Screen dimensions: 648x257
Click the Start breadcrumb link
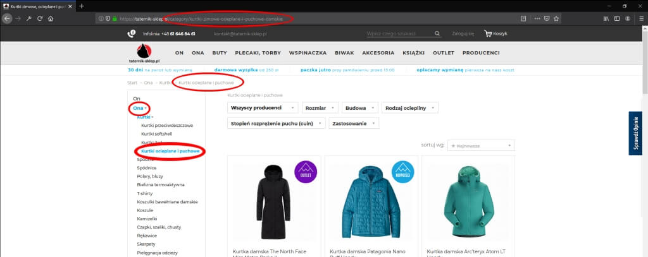[132, 83]
